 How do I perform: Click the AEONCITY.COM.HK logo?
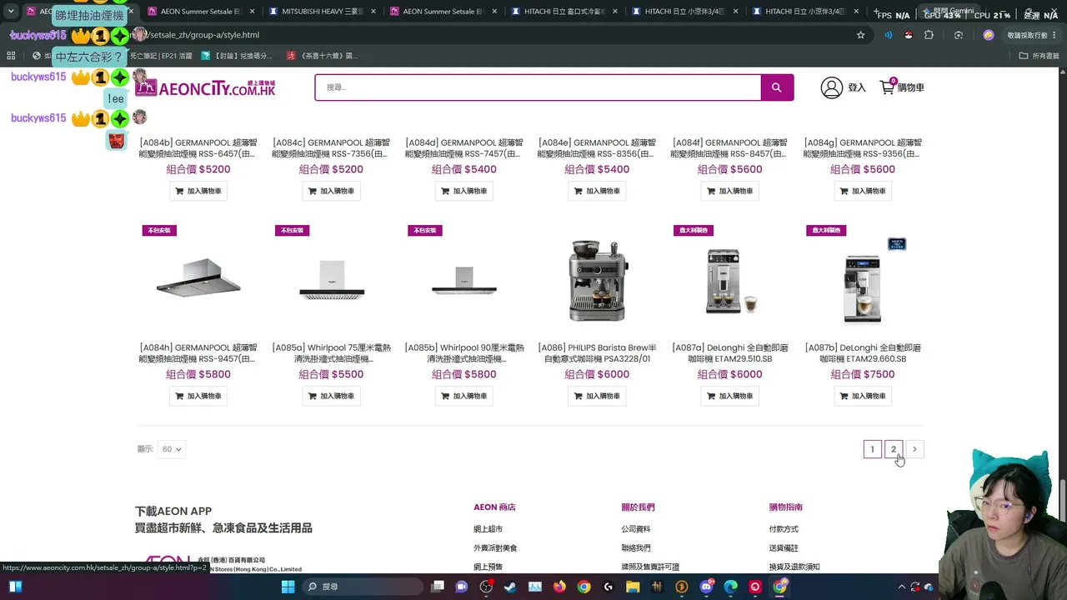coord(205,87)
